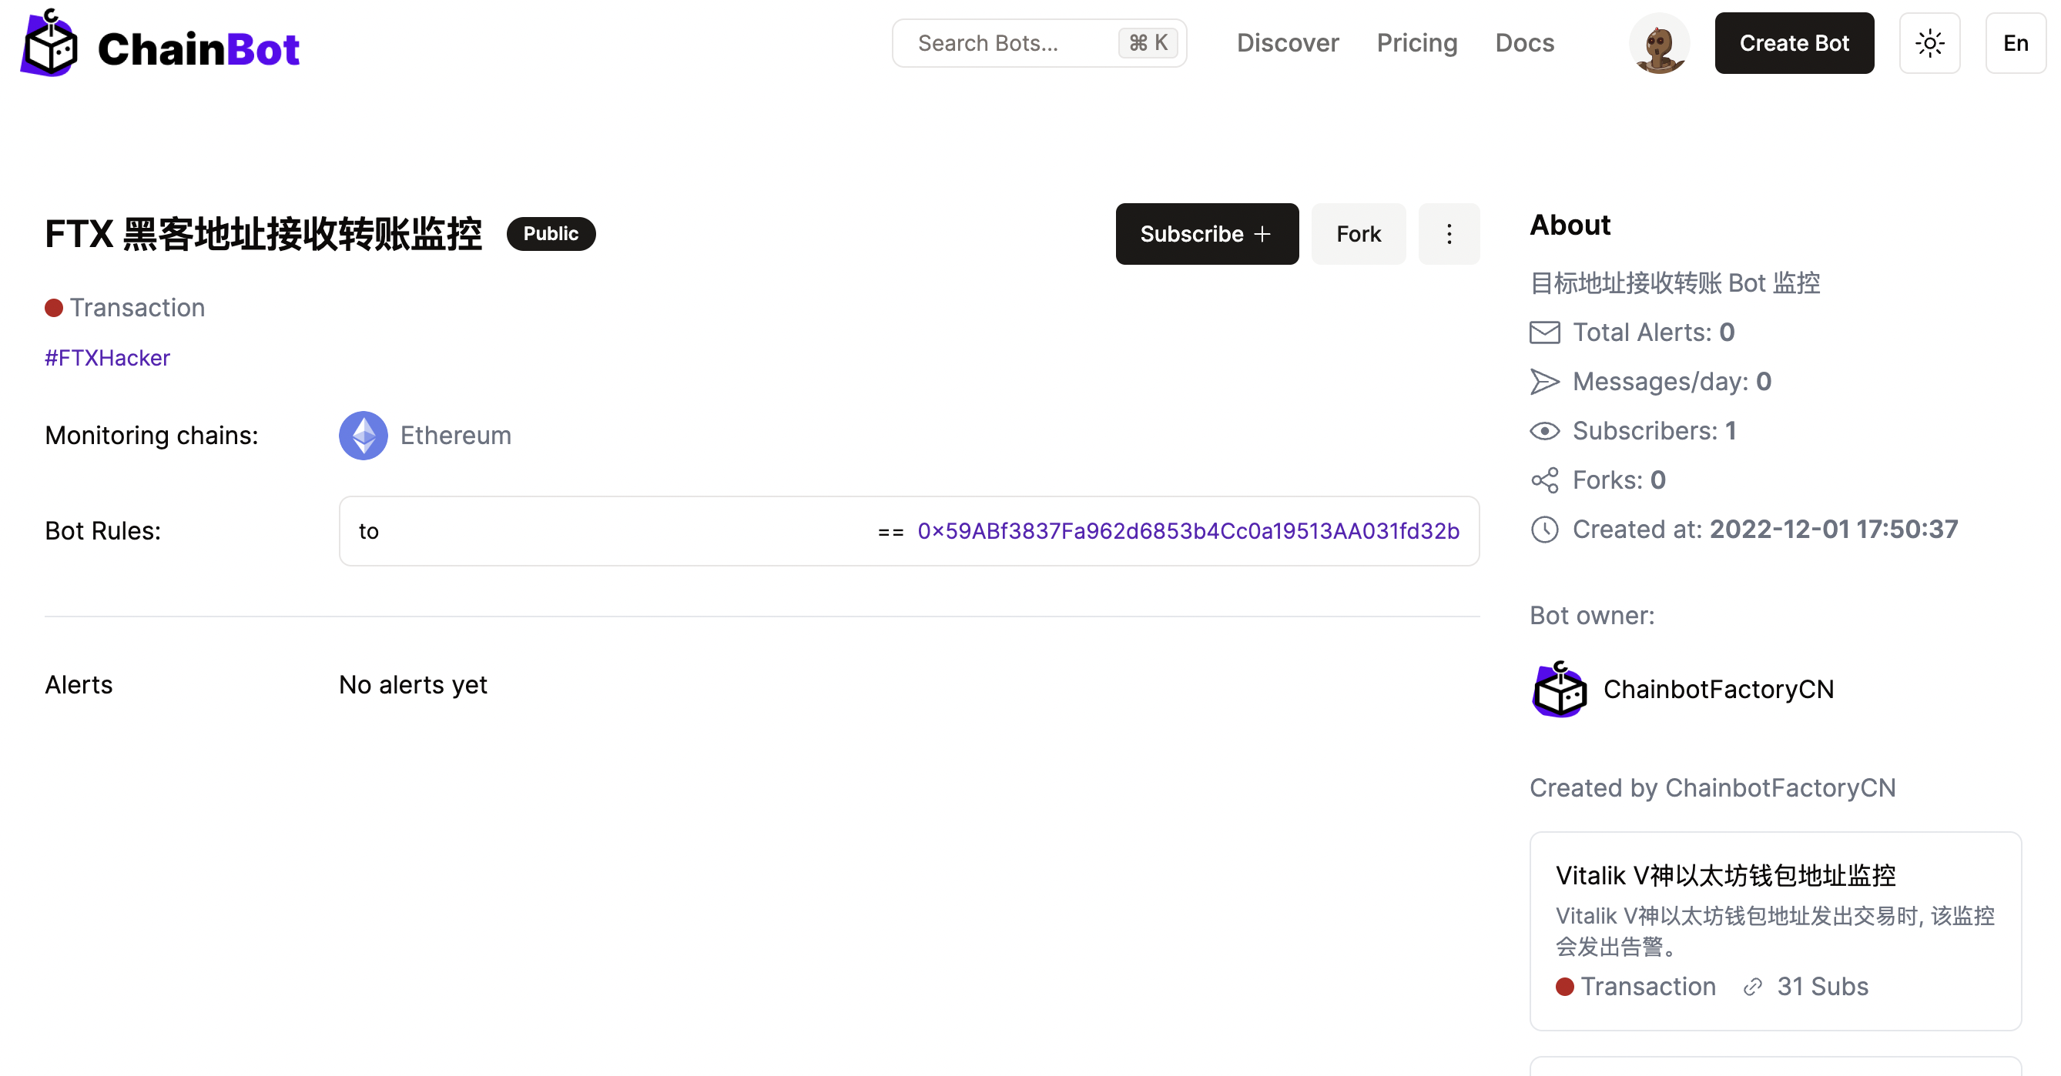
Task: Fork this bot
Action: click(1358, 234)
